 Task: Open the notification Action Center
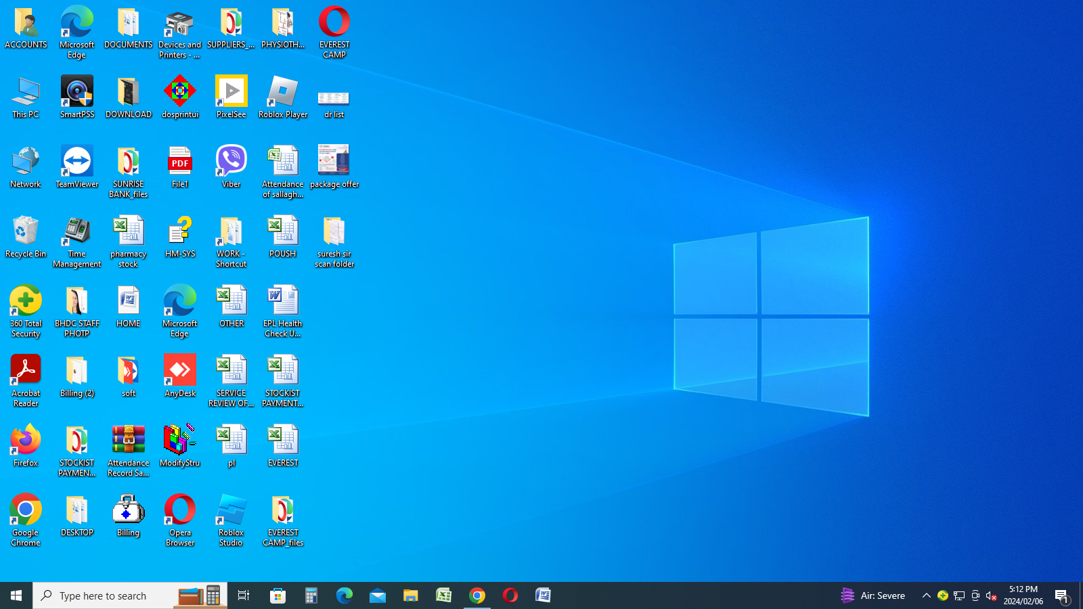coord(1061,595)
